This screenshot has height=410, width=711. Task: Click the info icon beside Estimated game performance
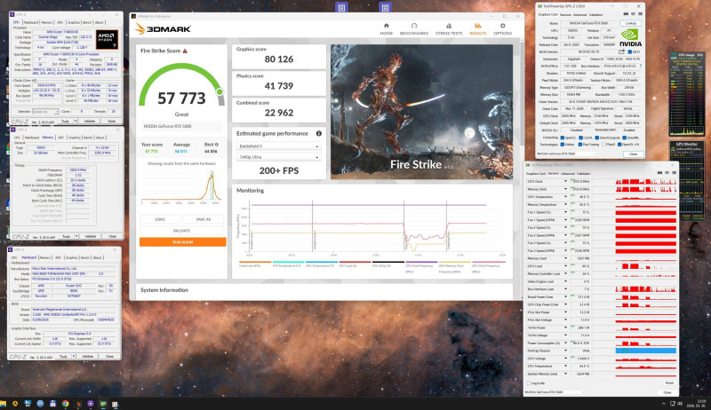pyautogui.click(x=319, y=133)
